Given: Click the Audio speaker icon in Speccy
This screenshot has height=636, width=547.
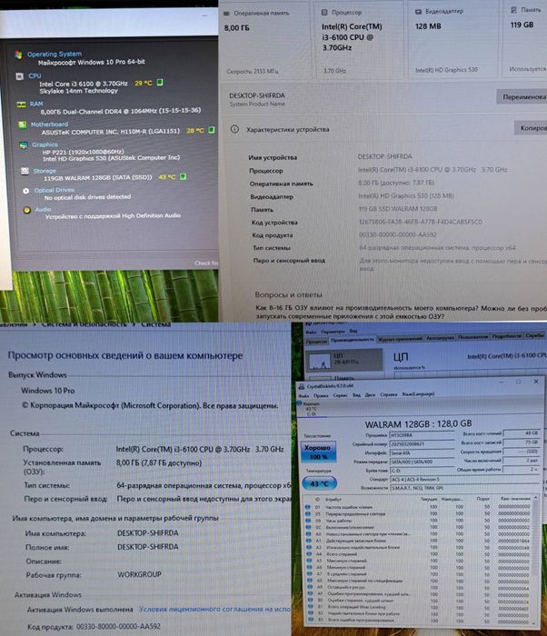Looking at the screenshot, I should click(26, 210).
